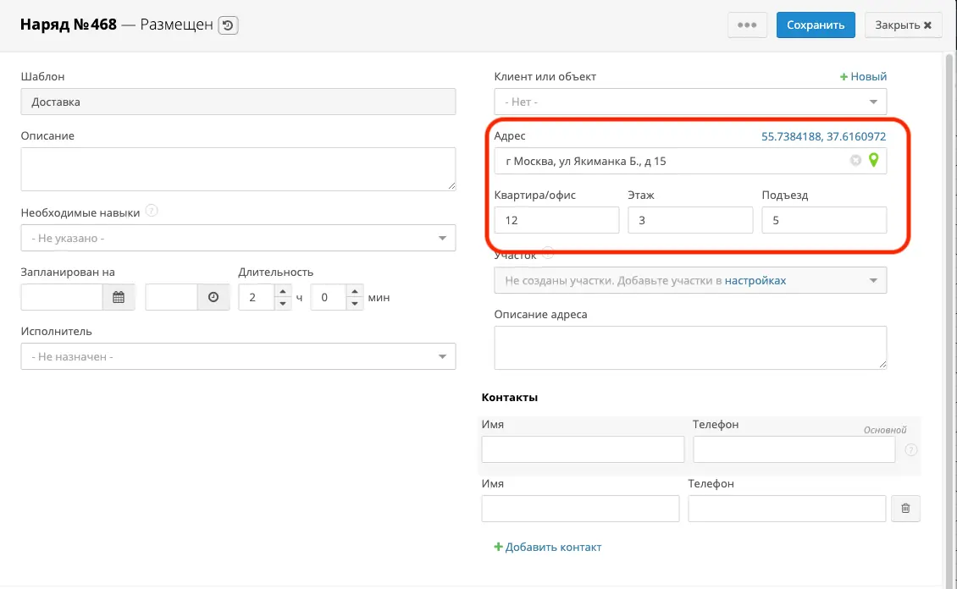
Task: Click second contact Имя field
Action: point(580,509)
